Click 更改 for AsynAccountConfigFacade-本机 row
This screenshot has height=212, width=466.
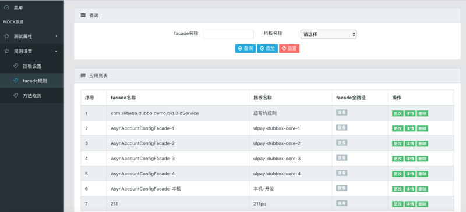398,189
